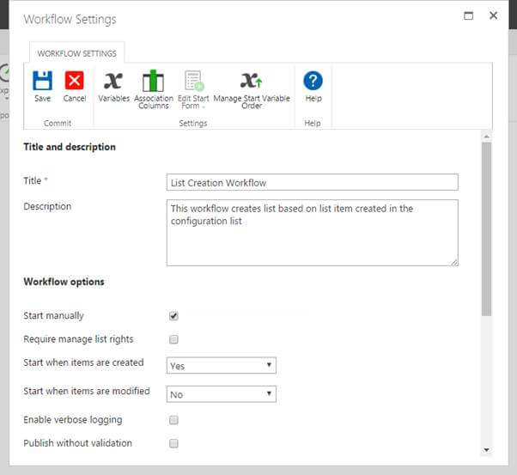Select the Workflow Settings ribbon tab
This screenshot has height=475, width=517.
coord(77,53)
